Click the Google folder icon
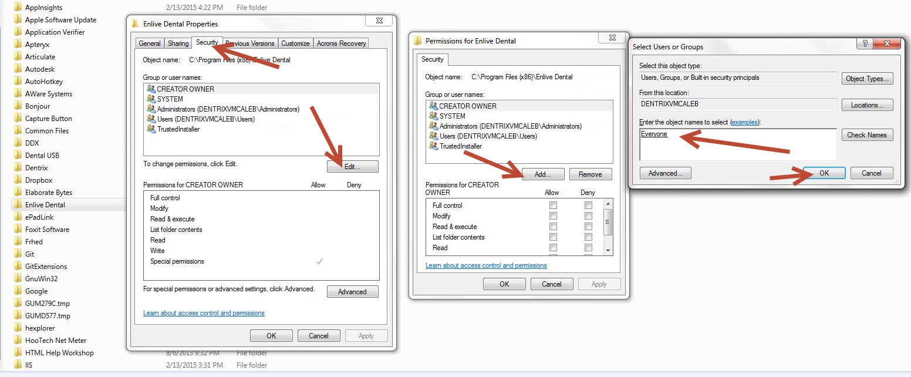This screenshot has height=377, width=911. tap(17, 291)
